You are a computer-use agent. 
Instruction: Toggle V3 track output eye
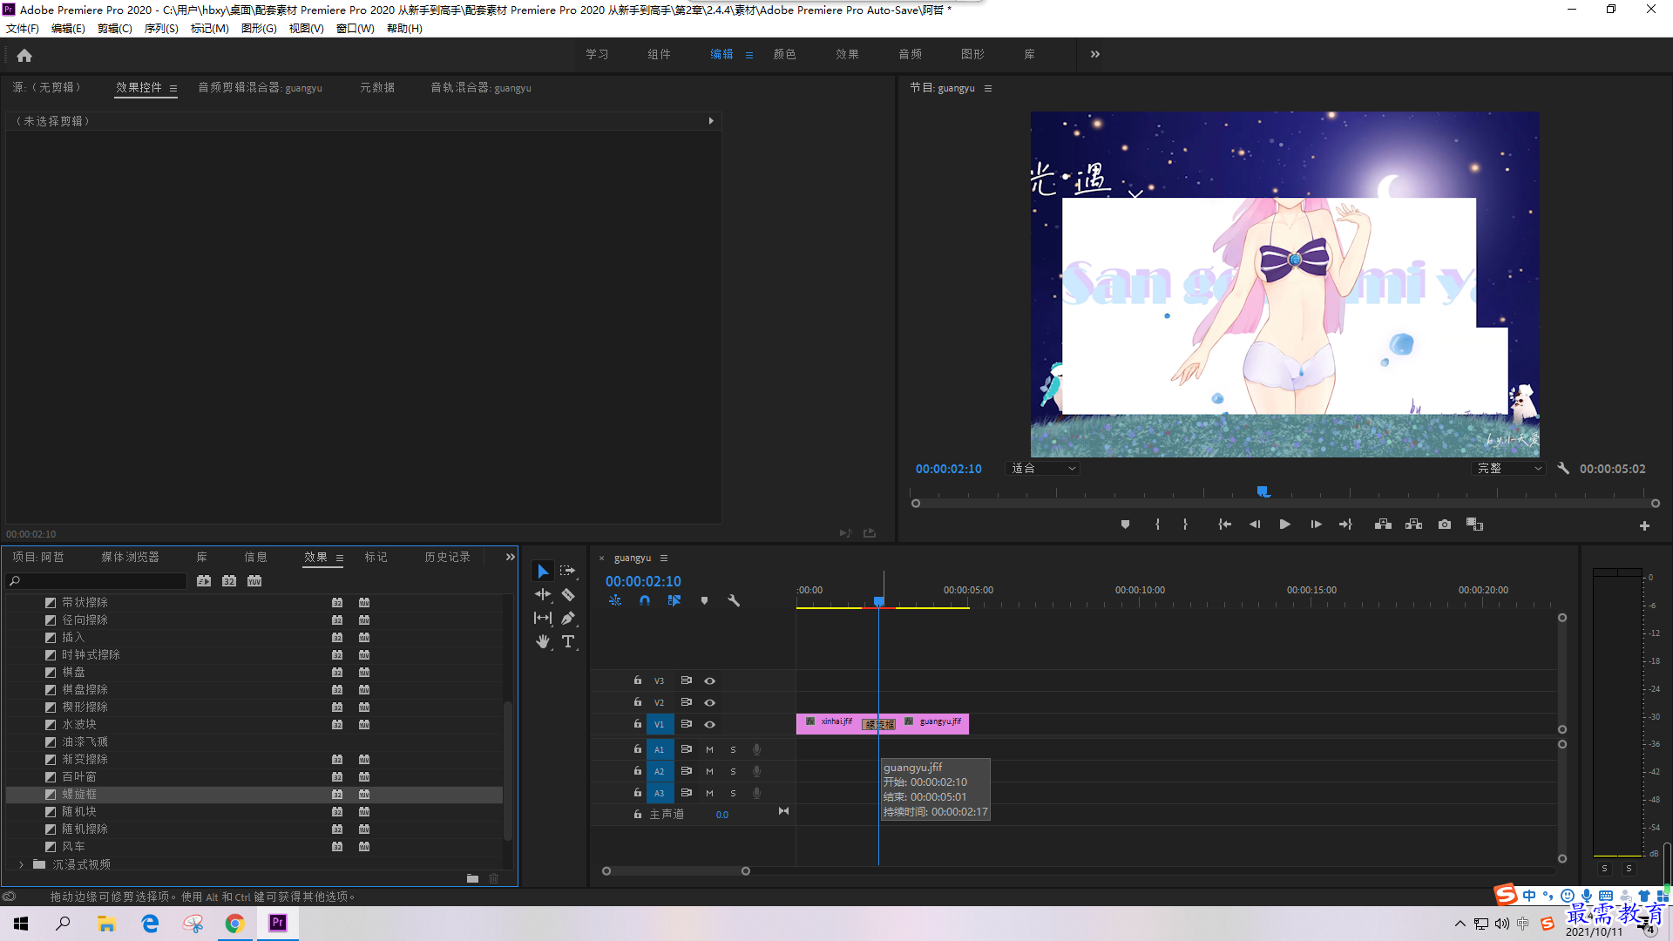click(x=709, y=680)
